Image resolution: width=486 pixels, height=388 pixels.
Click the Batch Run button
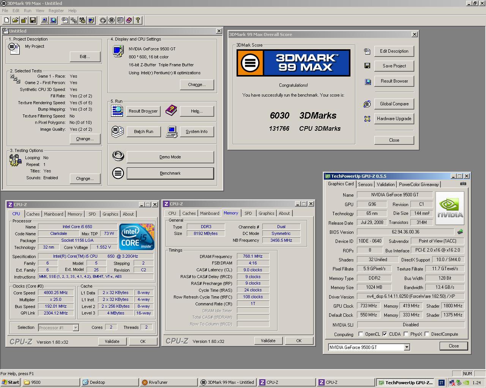point(144,131)
